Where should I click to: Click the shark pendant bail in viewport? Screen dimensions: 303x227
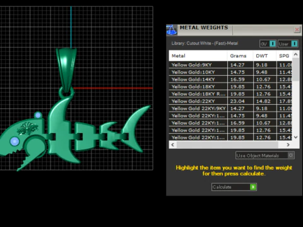tap(66, 69)
